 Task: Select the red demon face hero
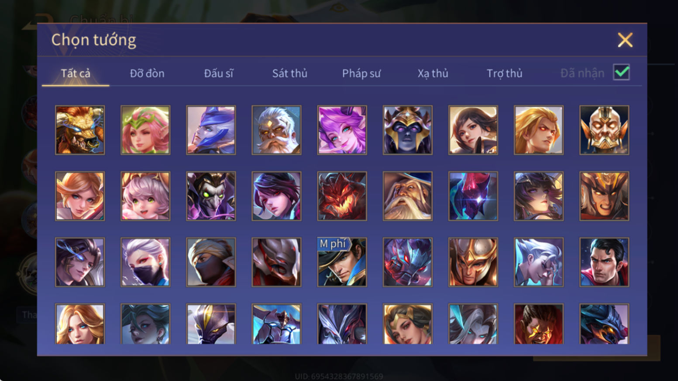pyautogui.click(x=342, y=196)
